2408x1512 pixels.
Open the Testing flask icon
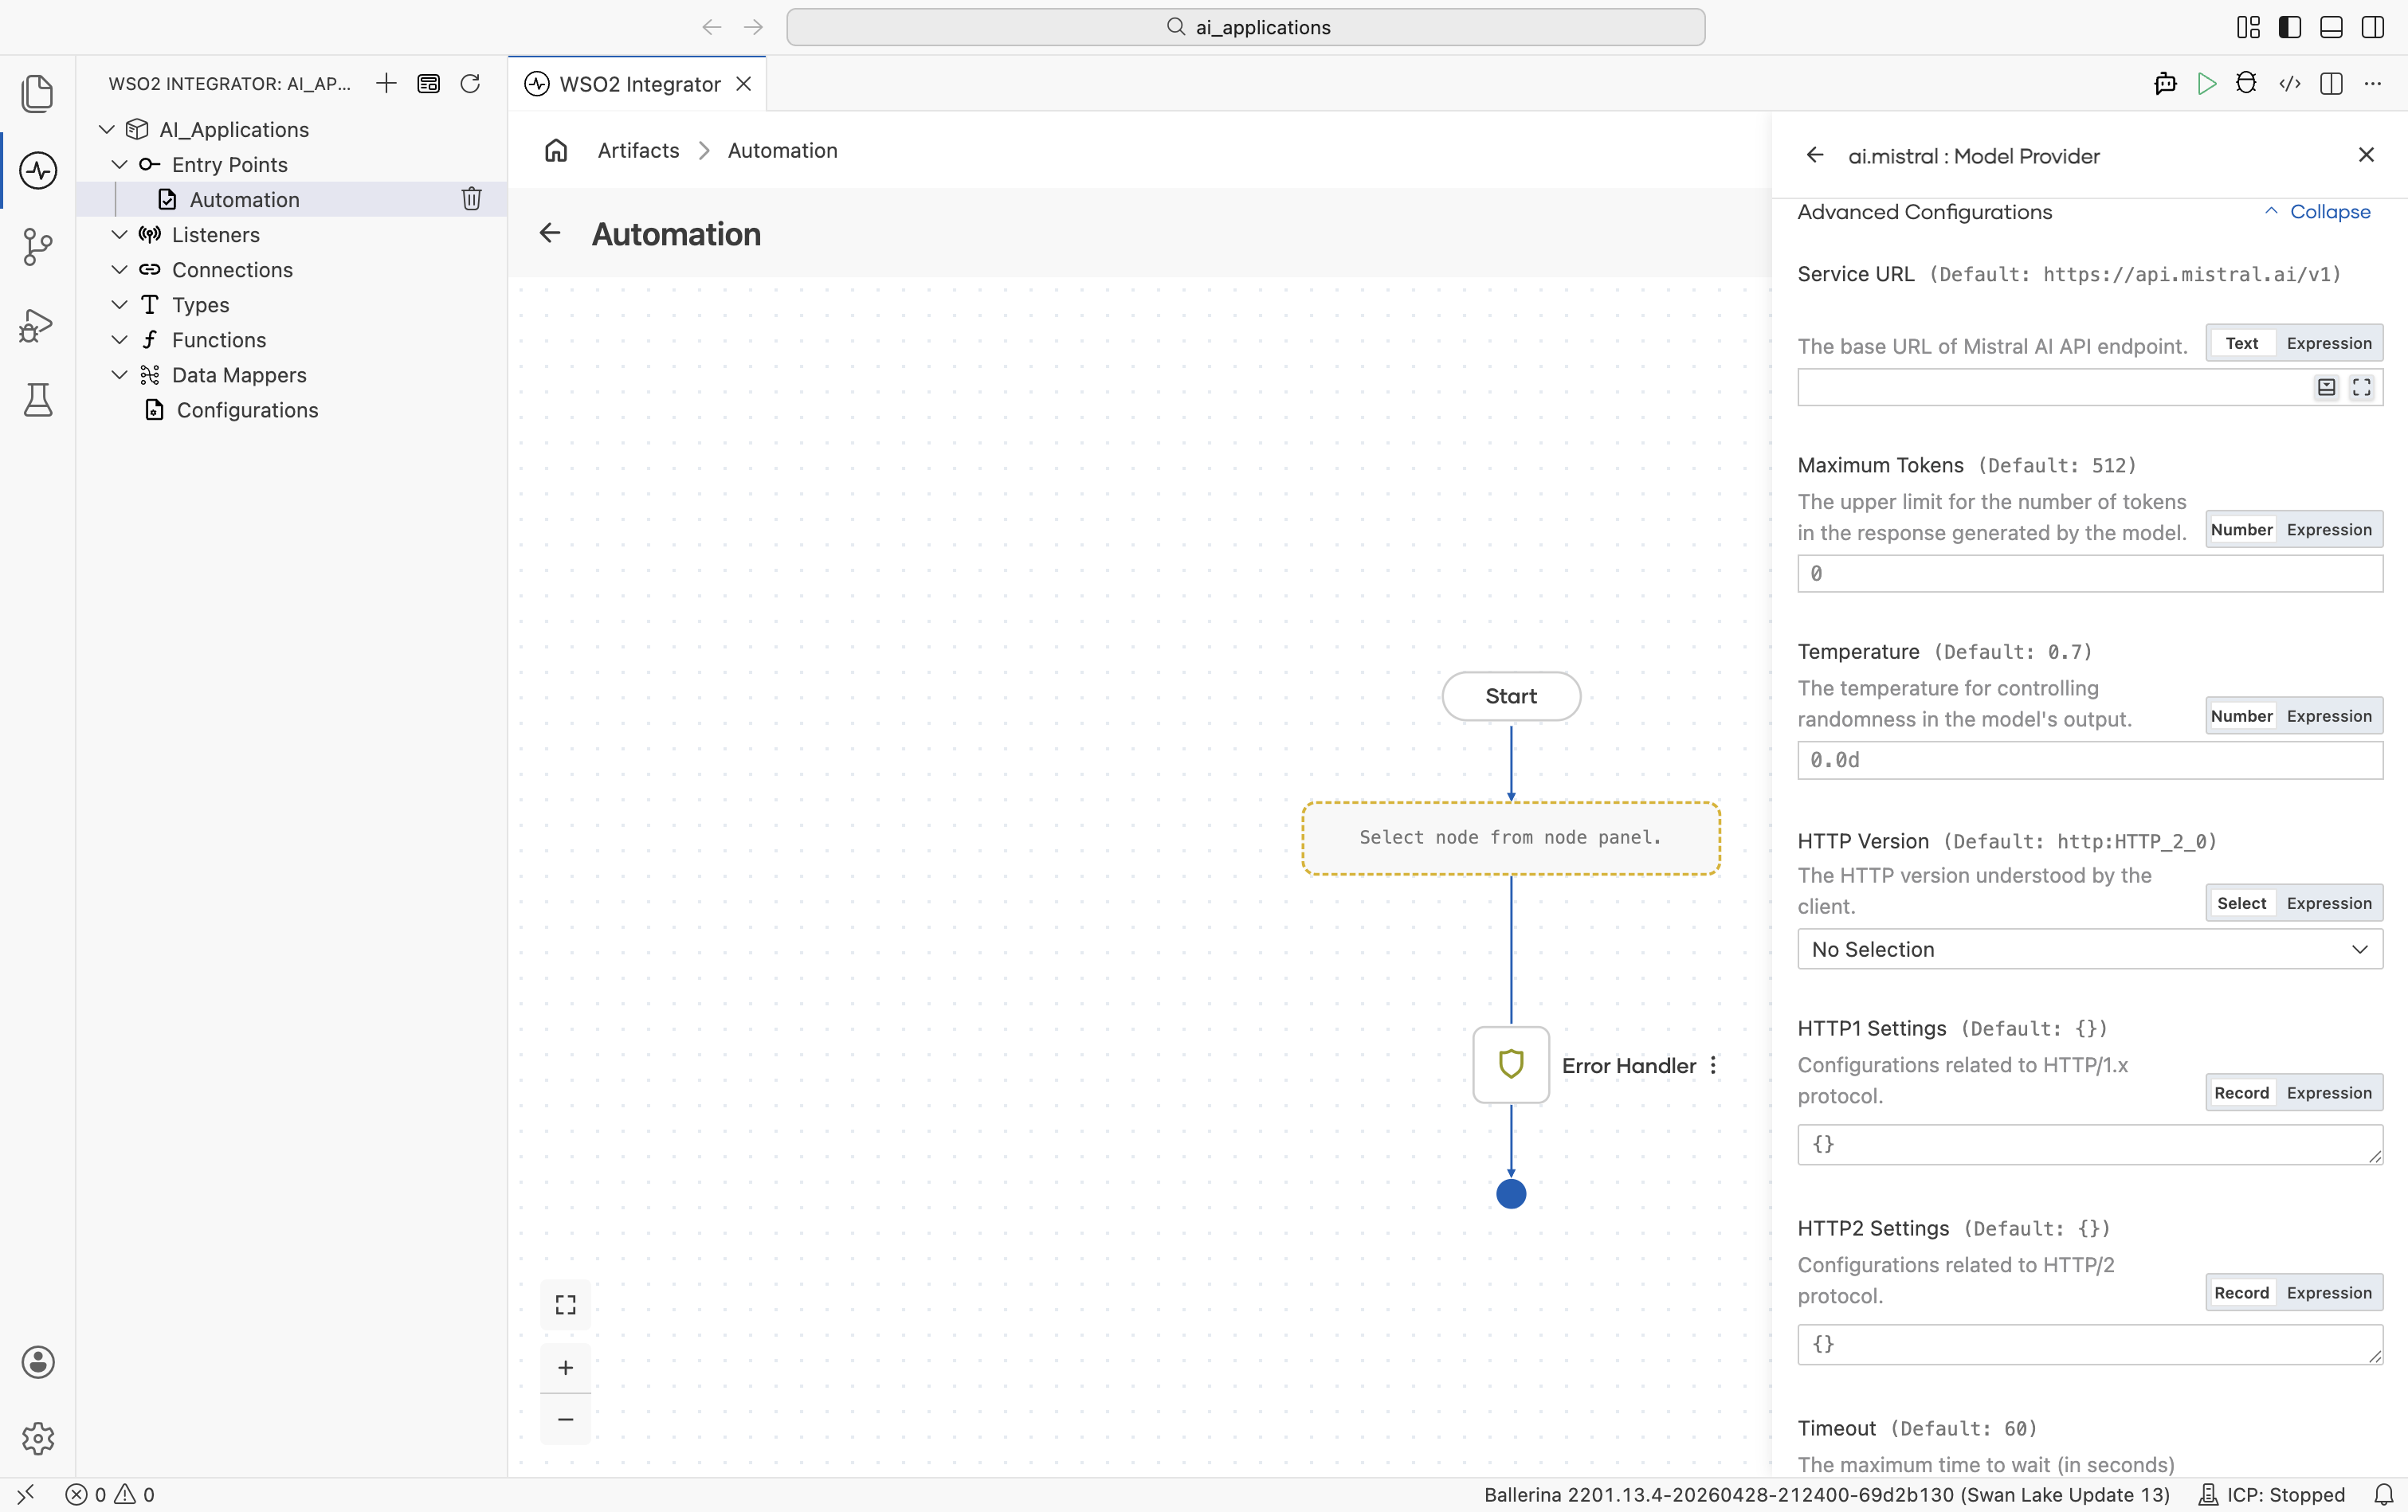pyautogui.click(x=37, y=400)
